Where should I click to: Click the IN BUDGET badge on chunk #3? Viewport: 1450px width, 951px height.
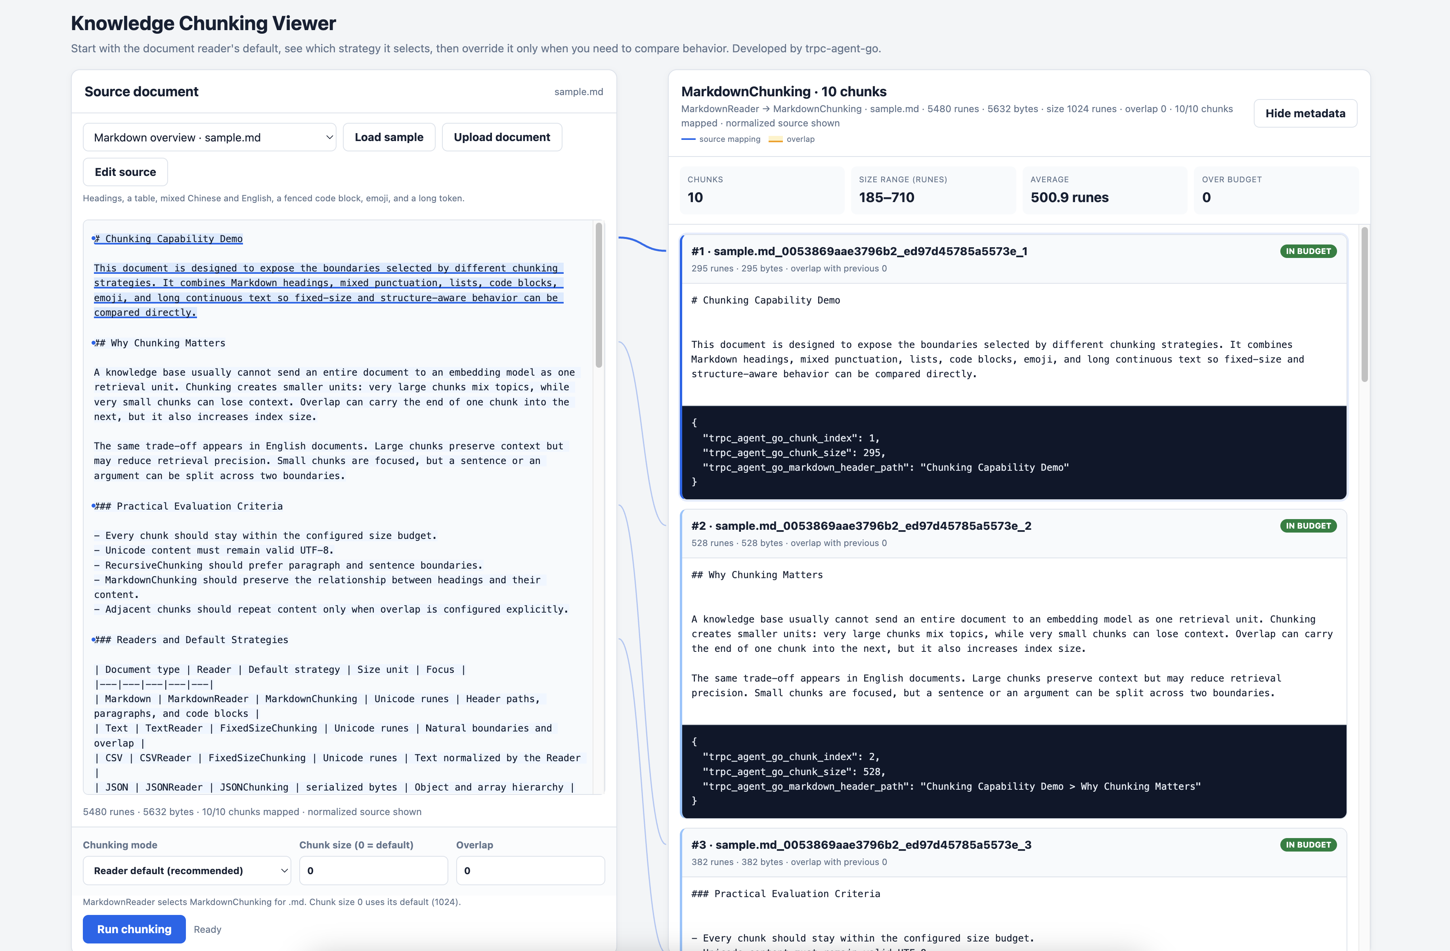tap(1308, 845)
